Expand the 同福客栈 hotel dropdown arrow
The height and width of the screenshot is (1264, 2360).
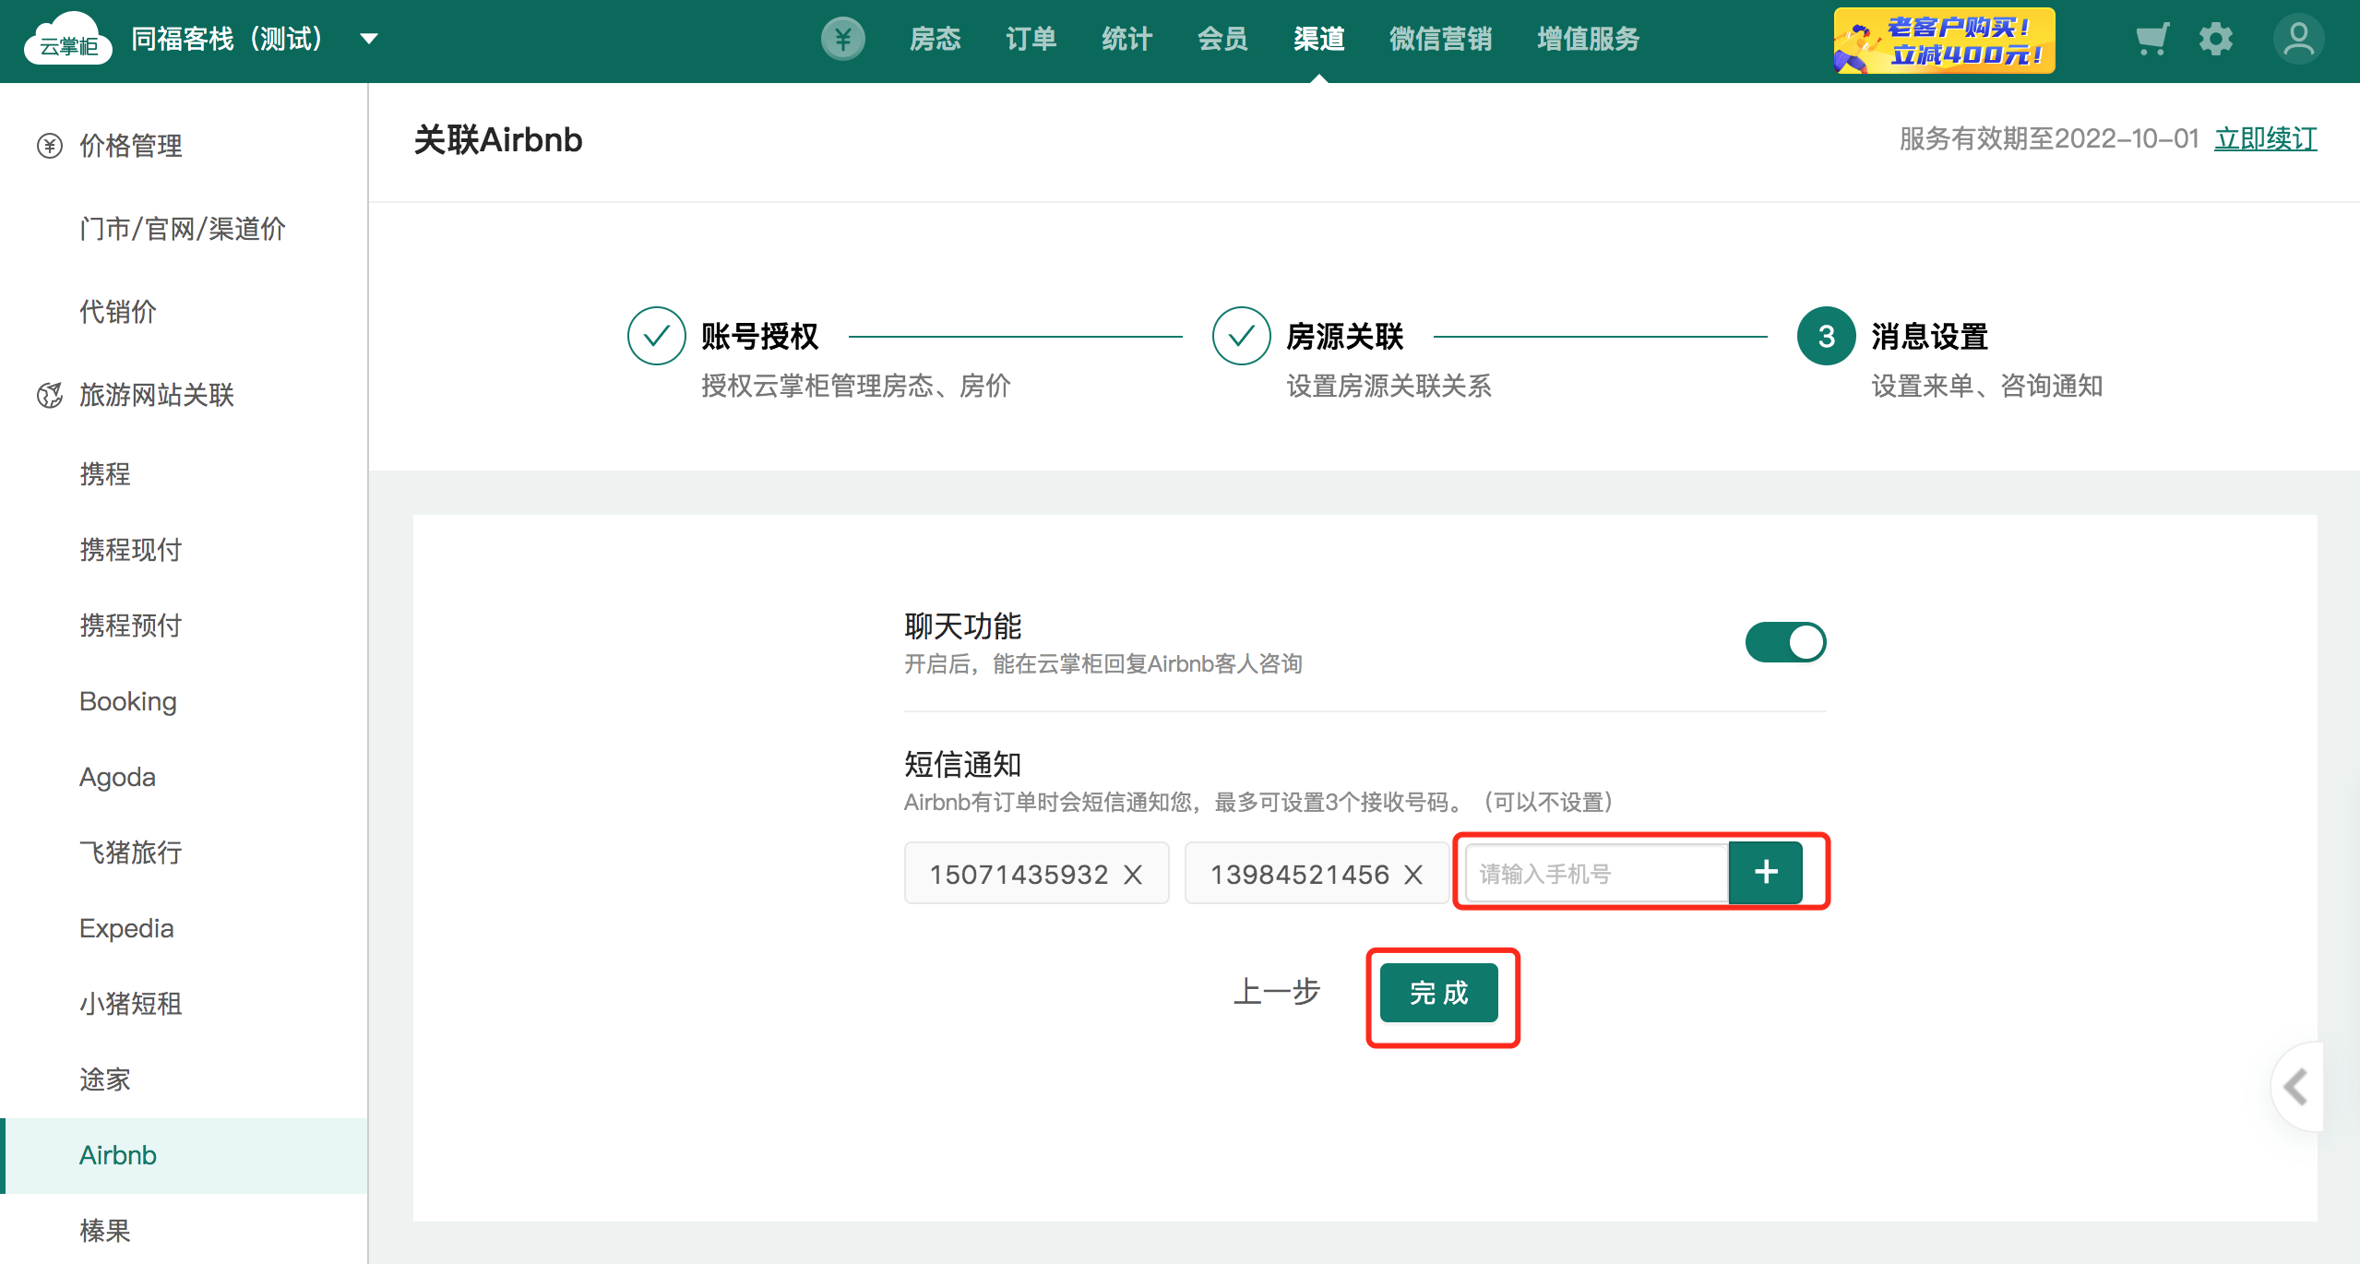click(369, 40)
